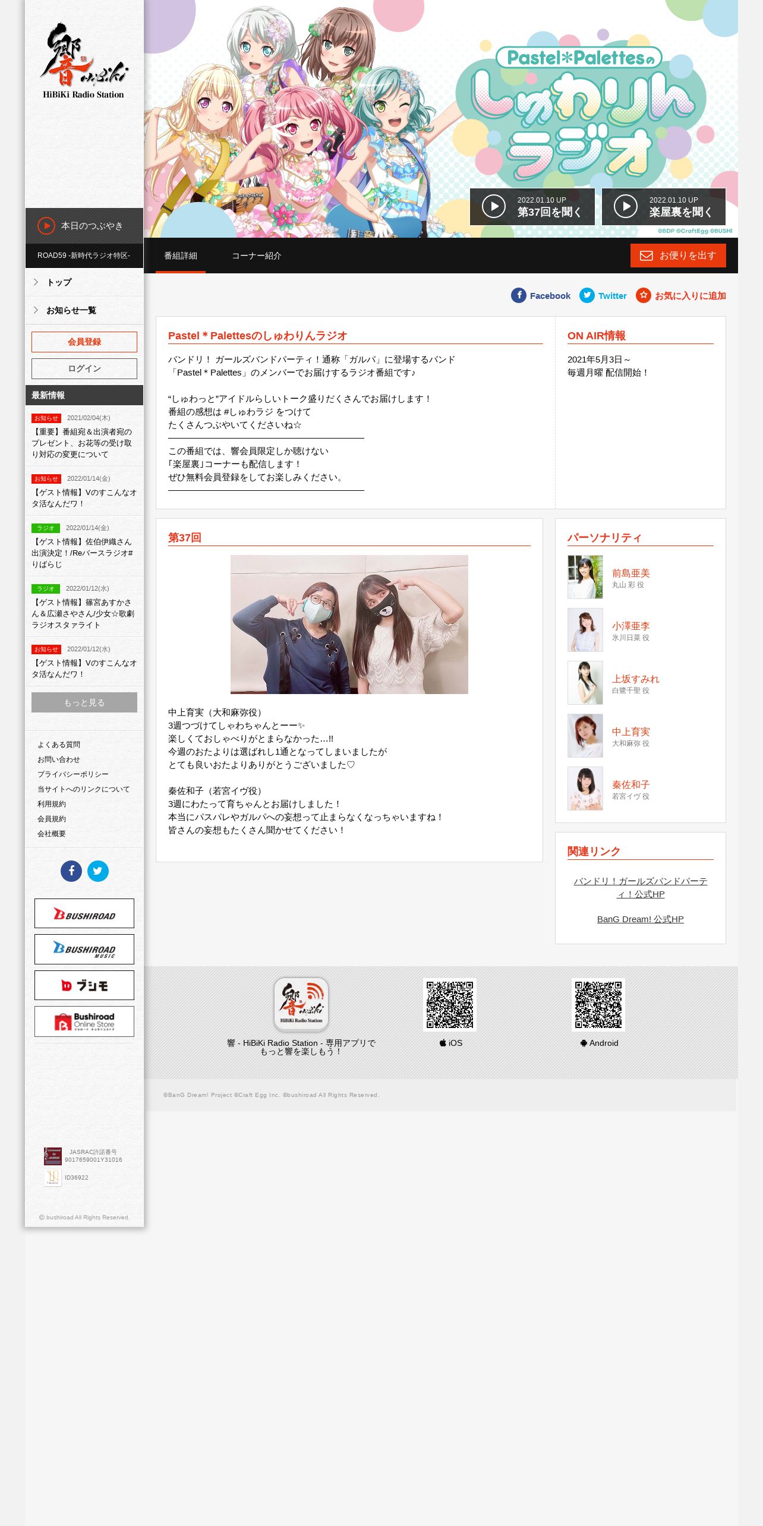The image size is (763, 1526).
Task: Open 小澤亜李's profile photo
Action: [585, 630]
